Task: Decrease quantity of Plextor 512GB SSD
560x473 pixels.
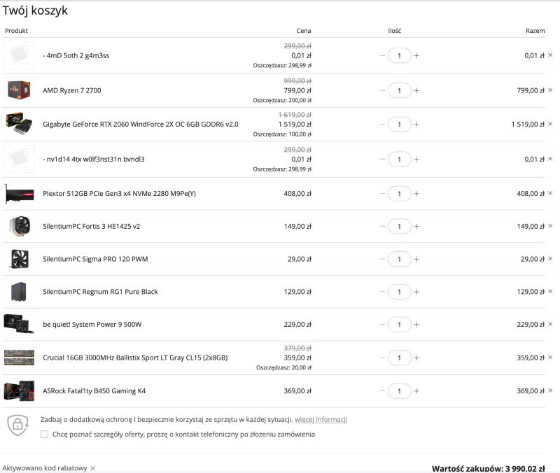Action: 382,194
